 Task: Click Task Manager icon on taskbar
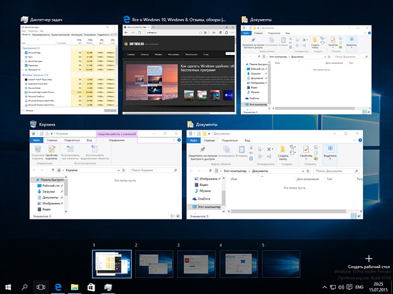[x=108, y=287]
